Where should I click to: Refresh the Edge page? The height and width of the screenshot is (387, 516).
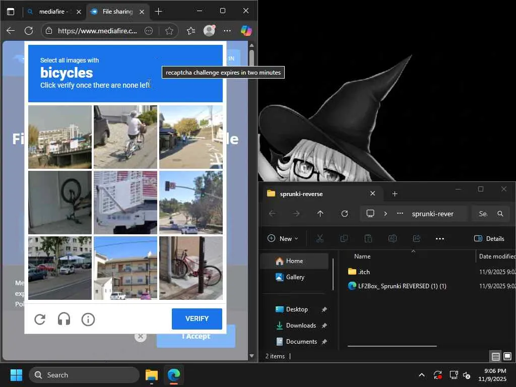[x=29, y=31]
